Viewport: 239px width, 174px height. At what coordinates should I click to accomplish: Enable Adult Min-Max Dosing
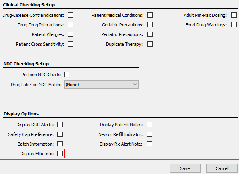(x=234, y=15)
